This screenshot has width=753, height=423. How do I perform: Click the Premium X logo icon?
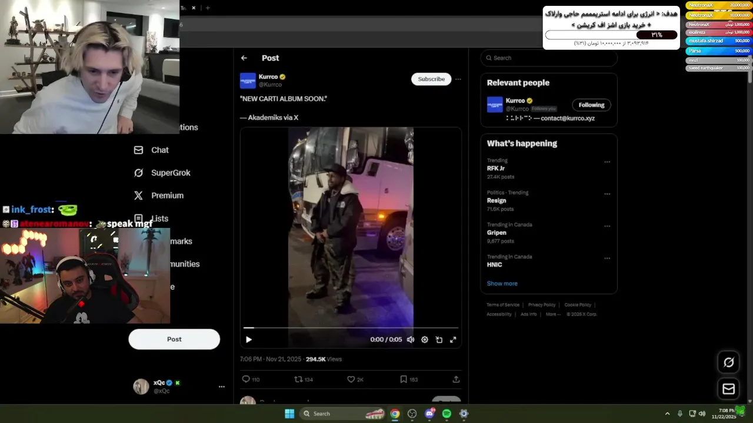coord(138,196)
